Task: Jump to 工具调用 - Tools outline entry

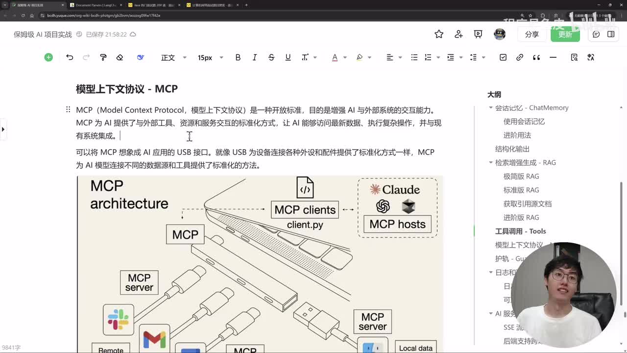Action: 520,231
